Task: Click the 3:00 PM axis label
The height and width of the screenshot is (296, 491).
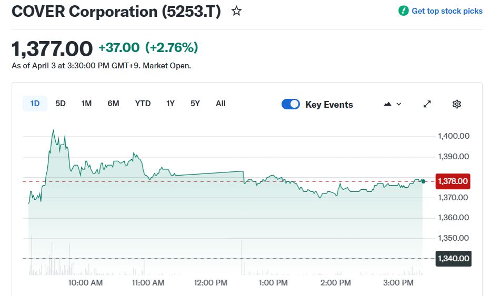Action: pyautogui.click(x=398, y=283)
